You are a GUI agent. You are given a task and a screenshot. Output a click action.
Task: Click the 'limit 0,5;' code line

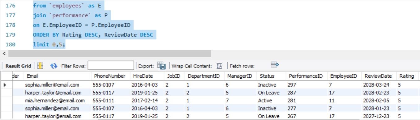(49, 45)
